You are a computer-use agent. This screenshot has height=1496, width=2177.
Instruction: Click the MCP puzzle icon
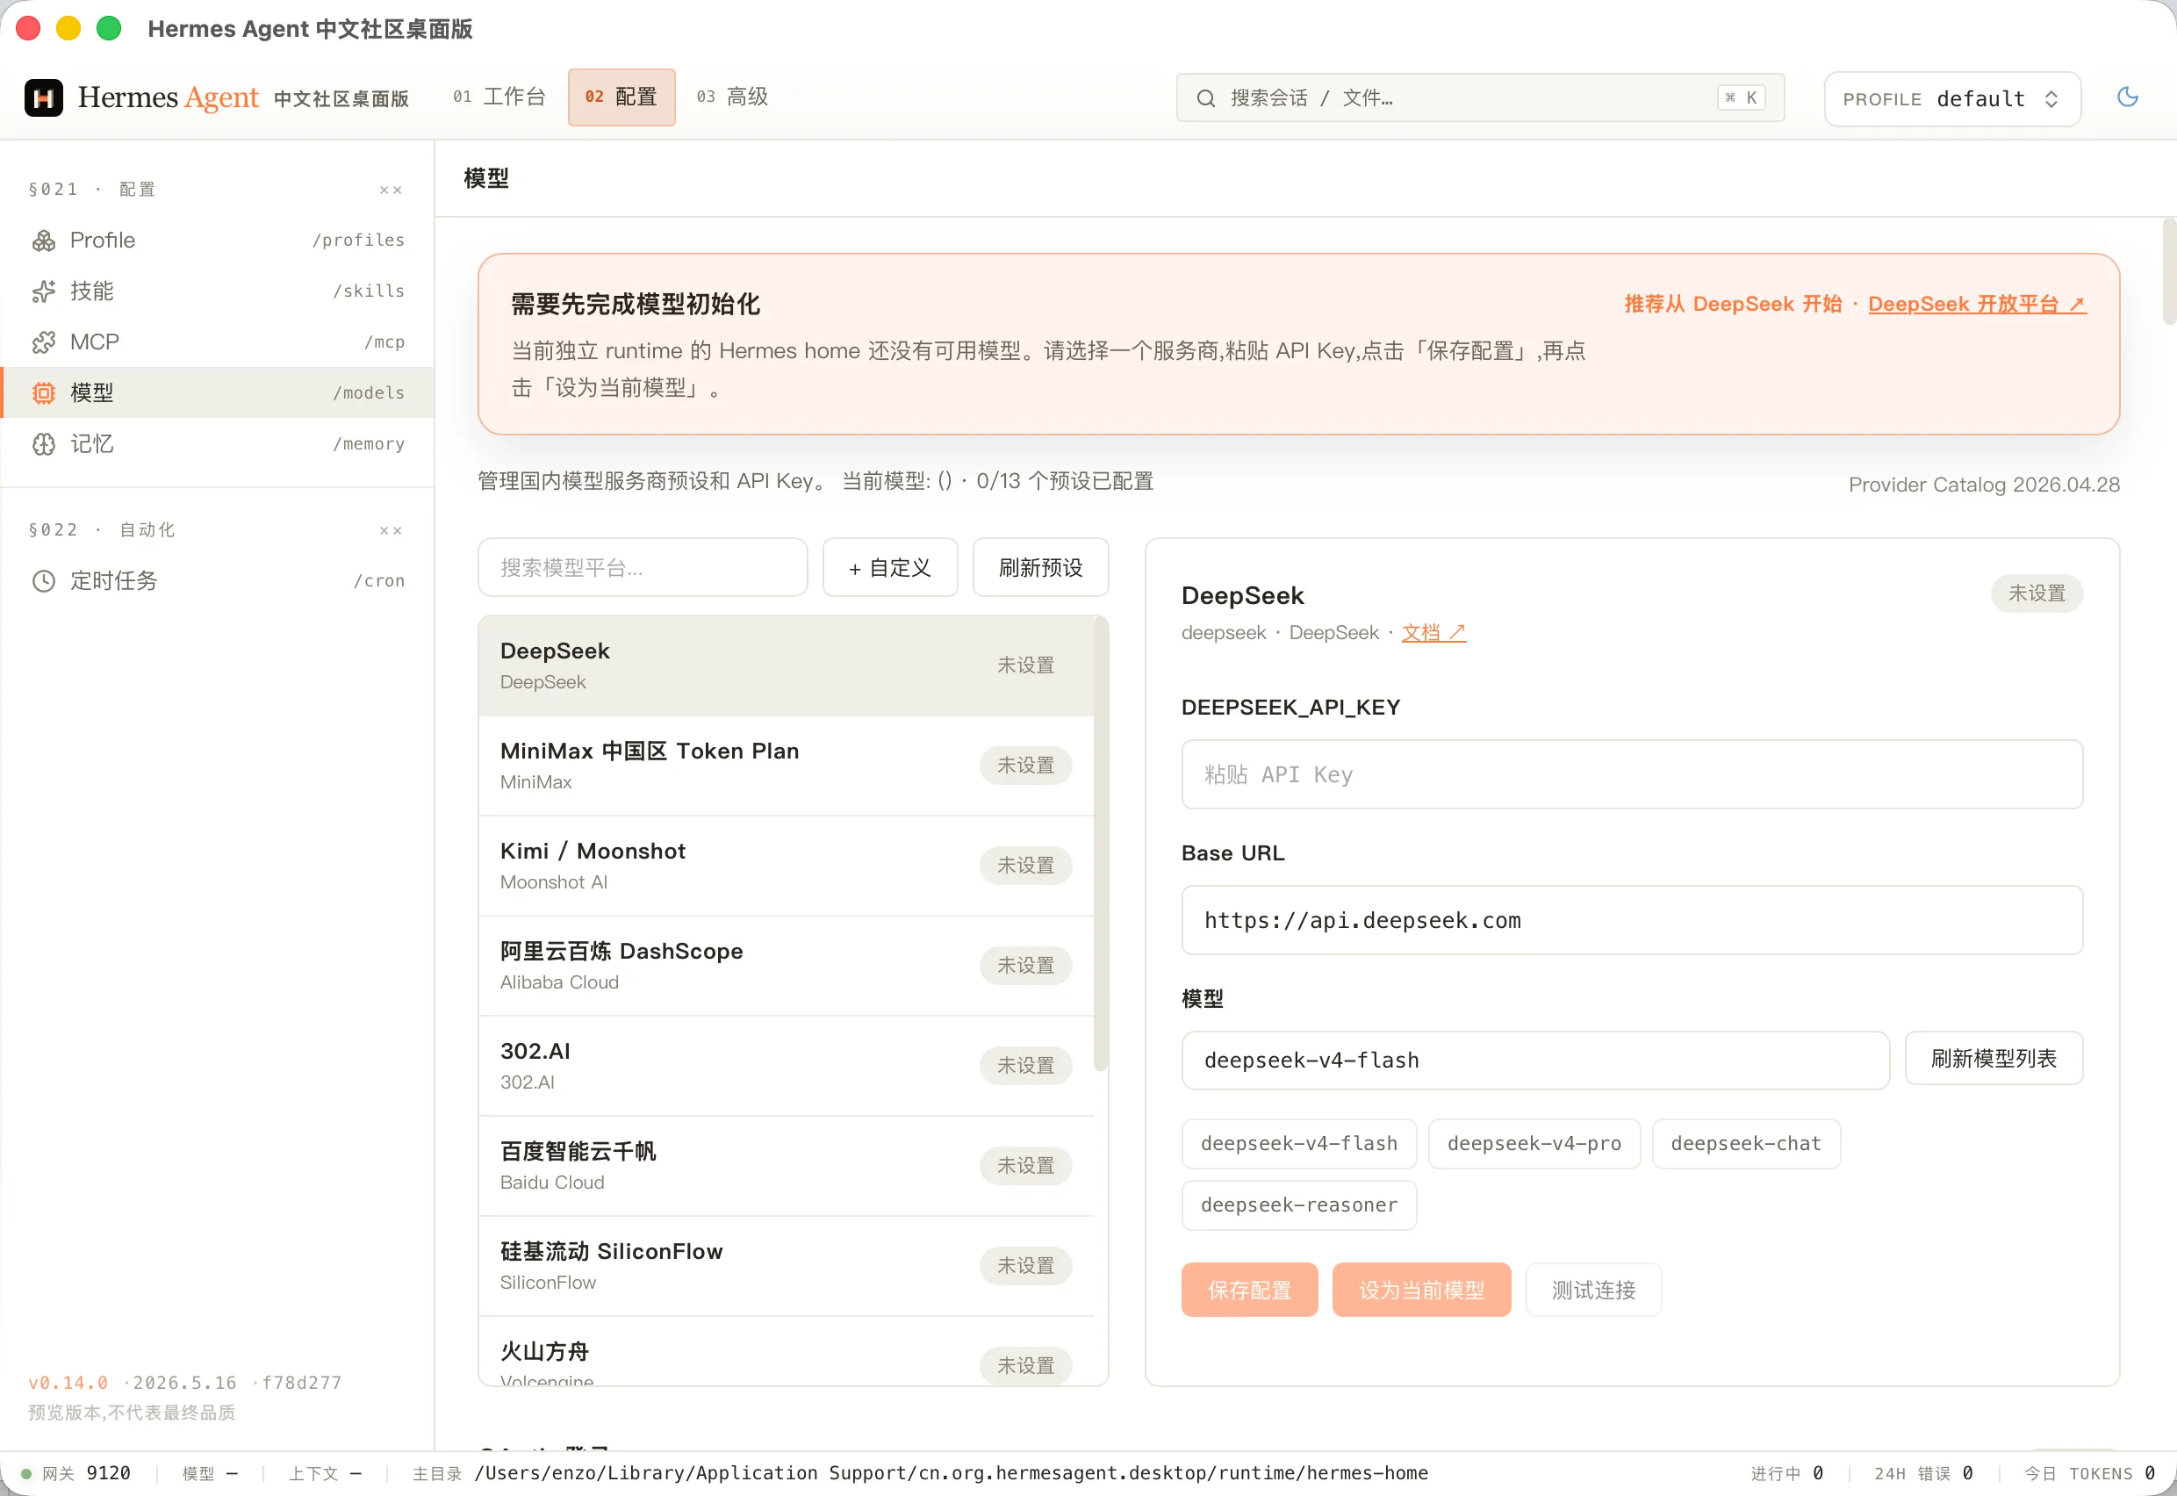[x=44, y=342]
